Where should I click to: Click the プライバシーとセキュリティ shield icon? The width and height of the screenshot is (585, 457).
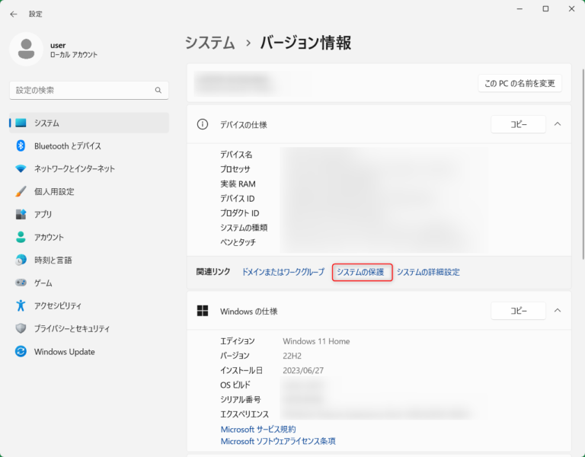[x=21, y=328]
